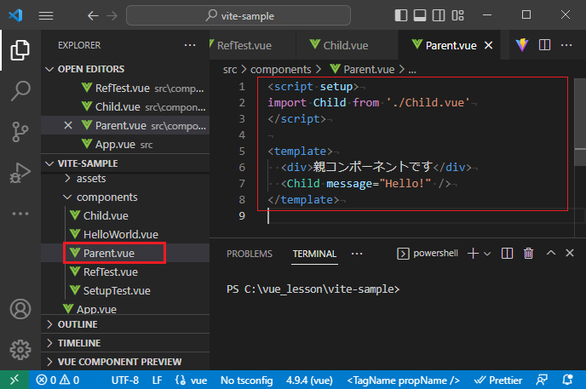
Task: Switch to the TERMINAL panel tab
Action: [x=314, y=254]
